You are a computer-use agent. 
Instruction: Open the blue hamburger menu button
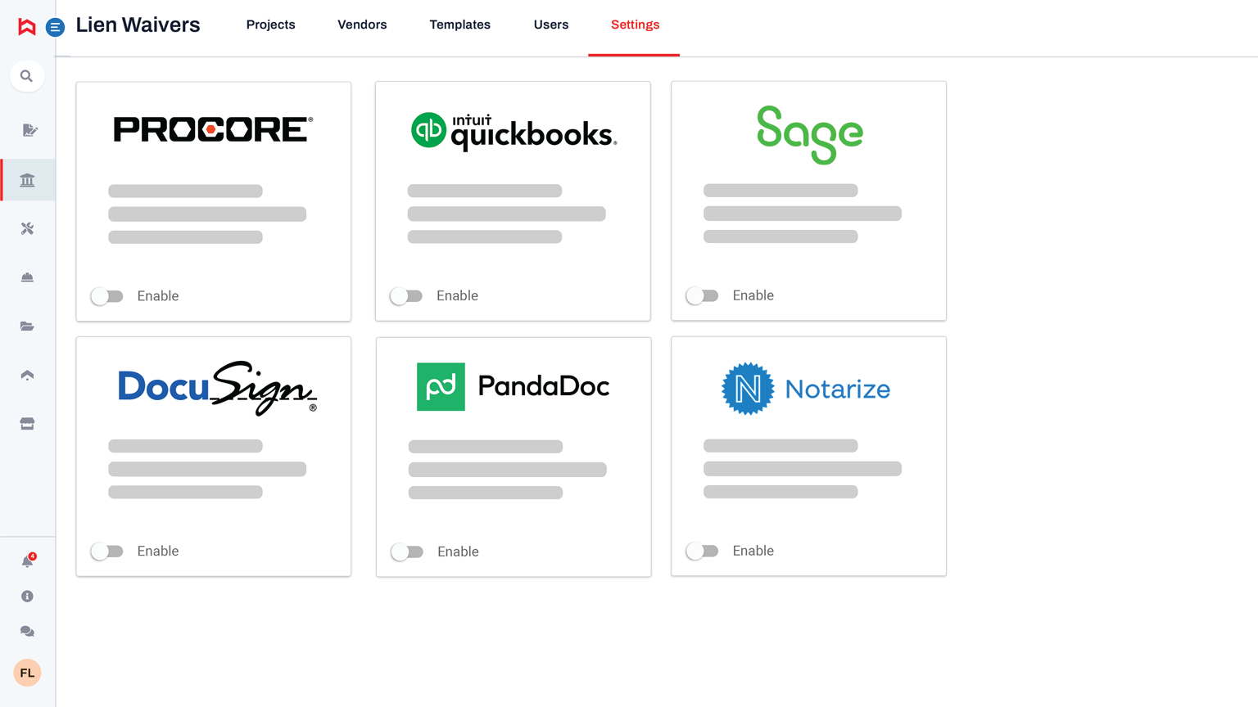[x=55, y=27]
